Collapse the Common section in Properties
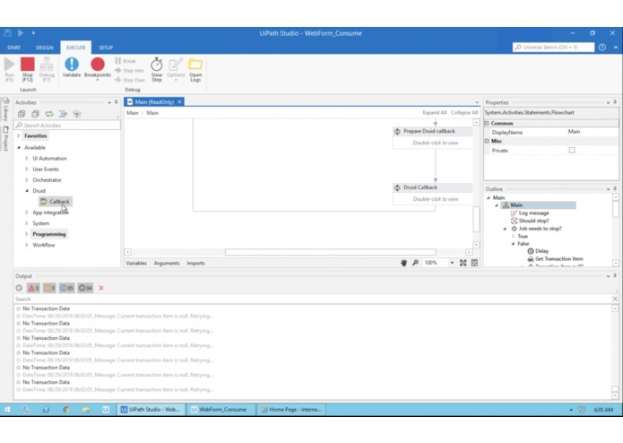This screenshot has height=443, width=623. pos(487,123)
